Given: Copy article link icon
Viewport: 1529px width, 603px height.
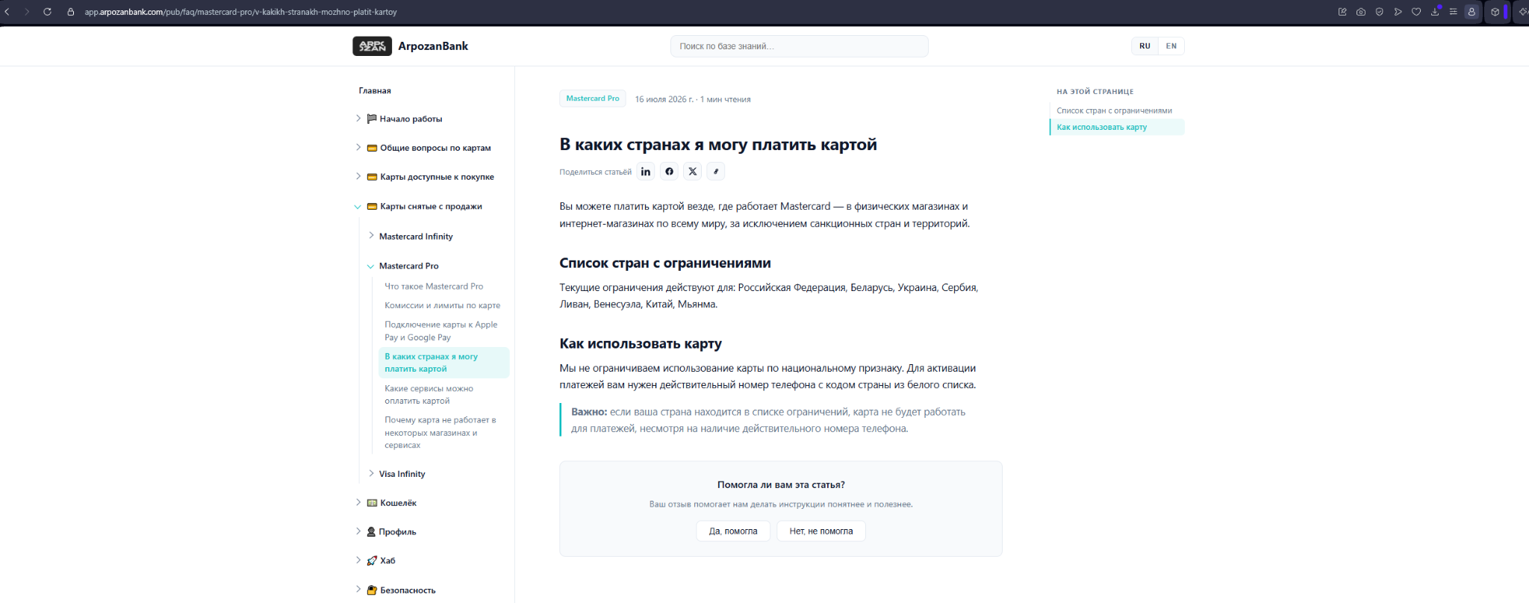Looking at the screenshot, I should click(716, 172).
